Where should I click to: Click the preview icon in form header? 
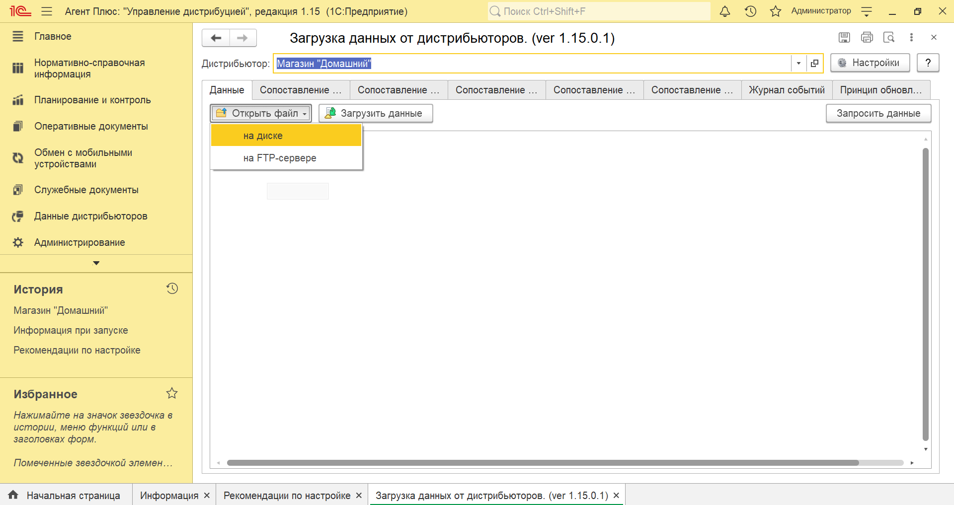[x=889, y=37]
